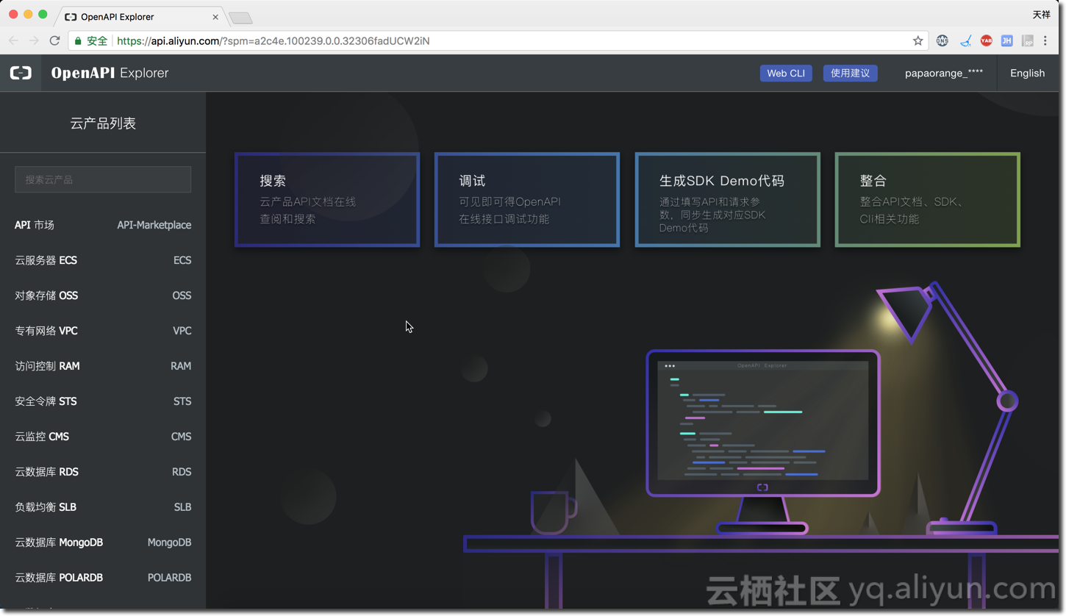Select 对象存储 OSS in product list
The image size is (1066, 616).
coord(103,296)
